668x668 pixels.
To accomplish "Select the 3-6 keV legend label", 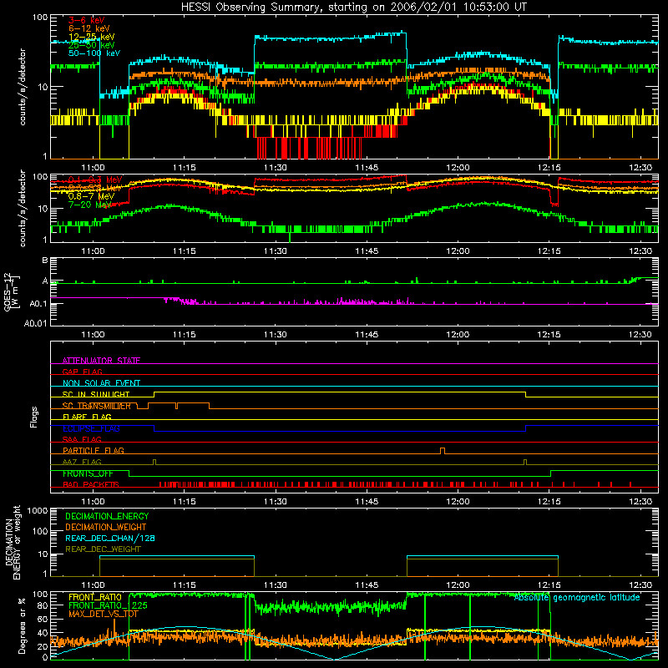I will click(86, 20).
